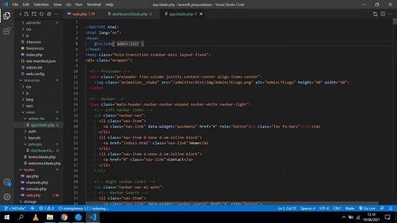Open robots.txt in explorer
The width and height of the screenshot is (397, 223).
coord(34,68)
